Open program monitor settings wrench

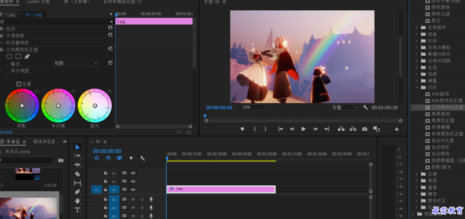(365, 107)
